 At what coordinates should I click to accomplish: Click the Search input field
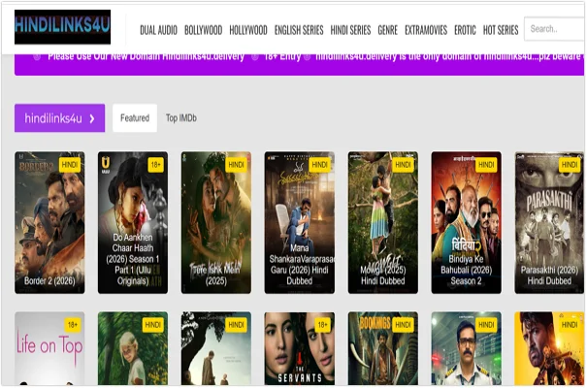(x=555, y=29)
